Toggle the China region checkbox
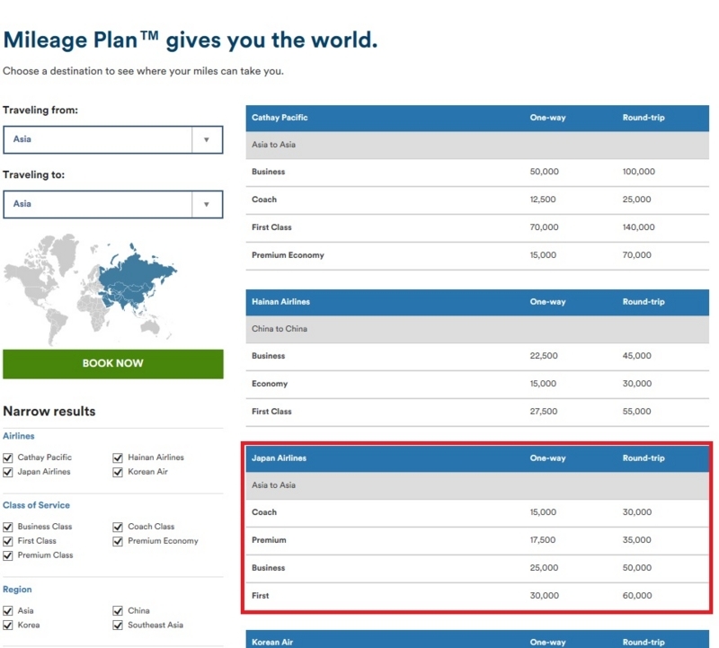The image size is (719, 648). pos(118,611)
